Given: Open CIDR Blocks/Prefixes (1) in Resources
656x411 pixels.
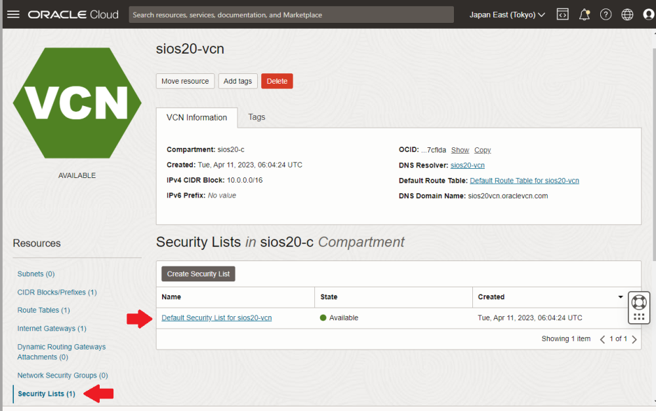Looking at the screenshot, I should [x=57, y=293].
